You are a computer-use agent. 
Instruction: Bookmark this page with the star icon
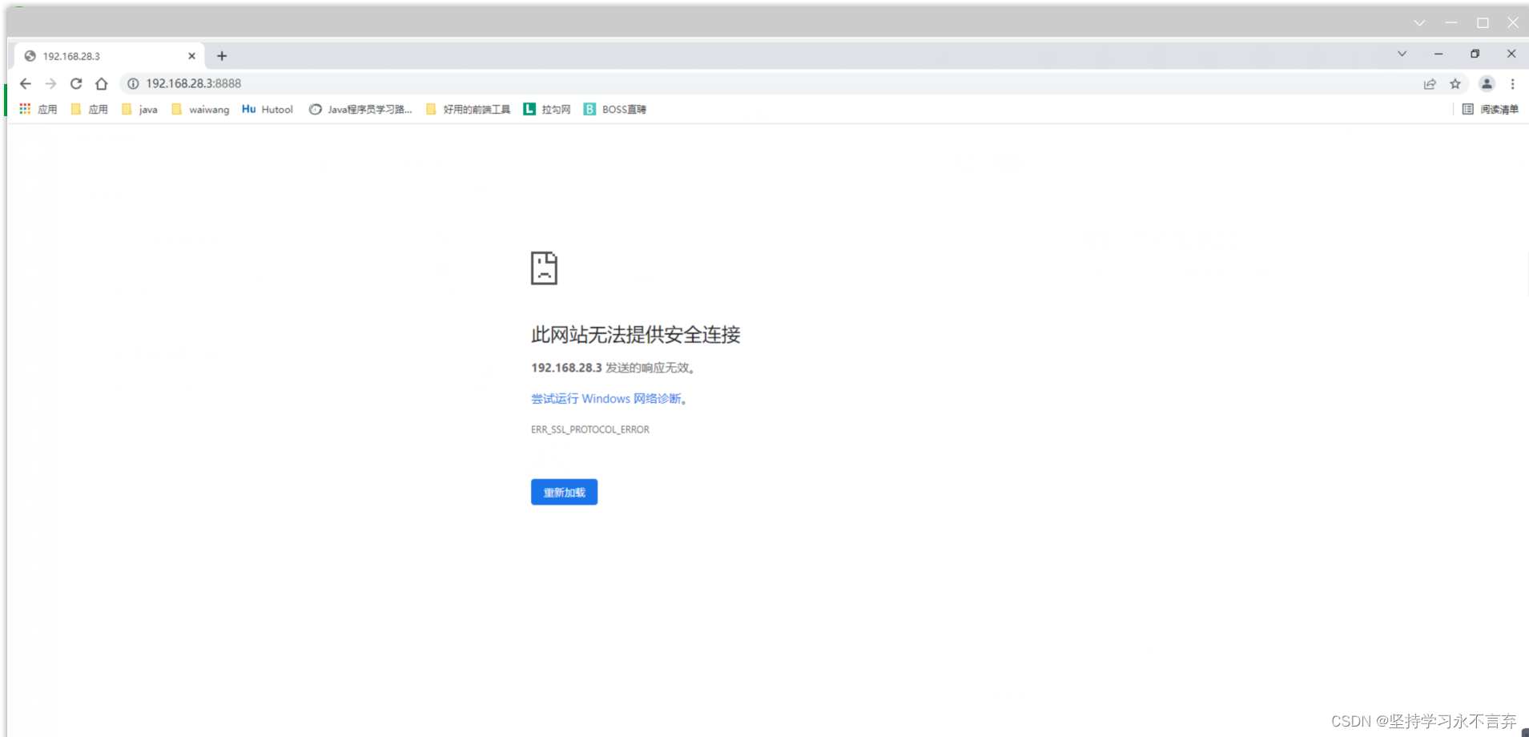click(1455, 84)
